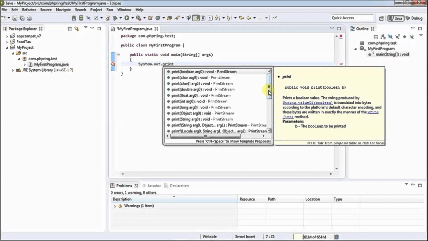This screenshot has width=428, height=241.
Task: Collapse the src folder node
Action: click(13, 53)
